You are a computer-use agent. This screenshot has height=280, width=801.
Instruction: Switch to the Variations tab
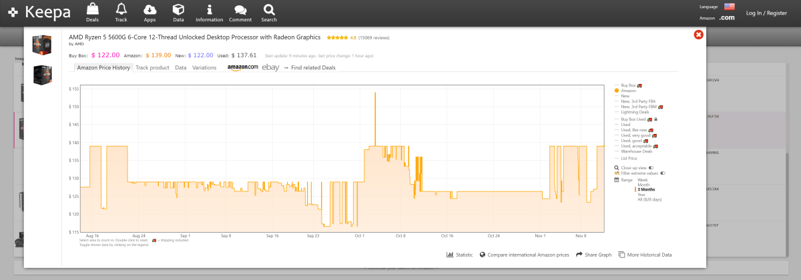204,68
